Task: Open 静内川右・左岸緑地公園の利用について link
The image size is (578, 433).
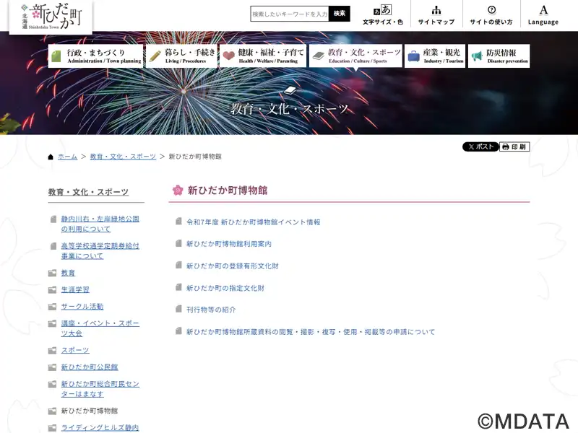Action: click(100, 224)
